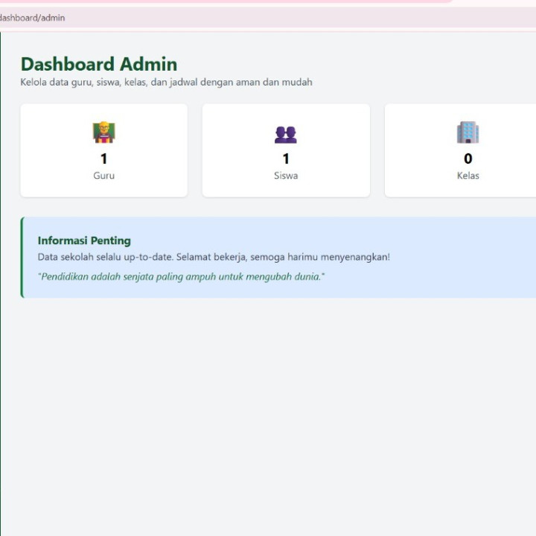This screenshot has height=536, width=536.
Task: Click the italic Pendidikan quote text
Action: 181,277
